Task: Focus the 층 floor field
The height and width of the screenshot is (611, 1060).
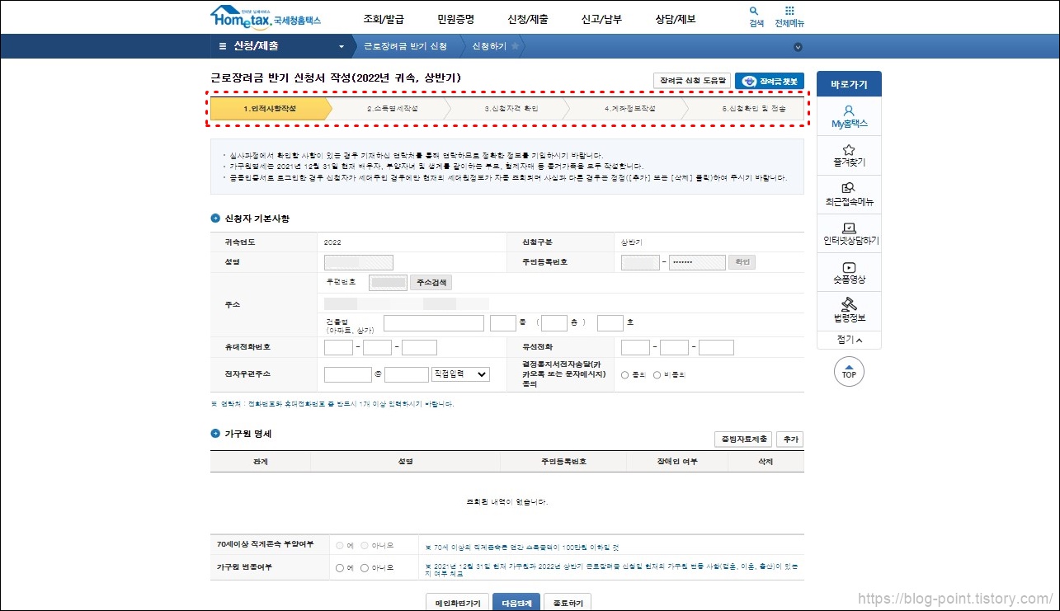Action: click(554, 323)
